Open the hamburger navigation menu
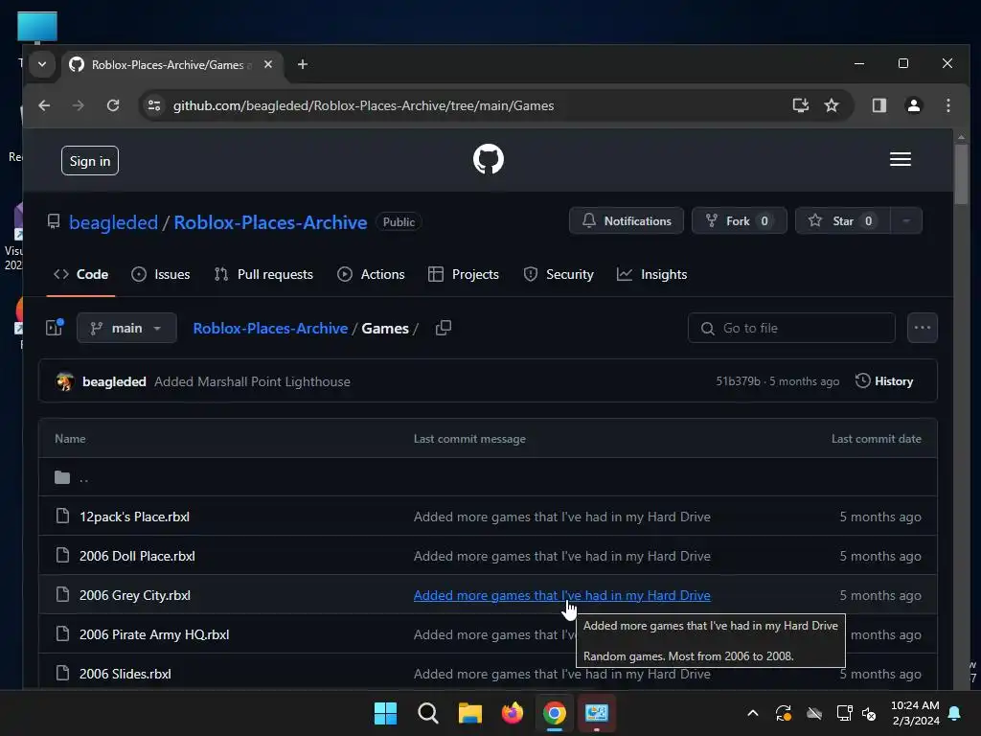The image size is (981, 736). coord(901,159)
